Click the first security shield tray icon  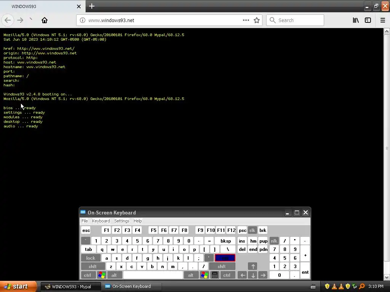click(327, 287)
